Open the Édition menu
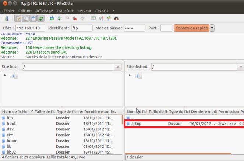The height and width of the screenshot is (161, 244). tap(25, 11)
